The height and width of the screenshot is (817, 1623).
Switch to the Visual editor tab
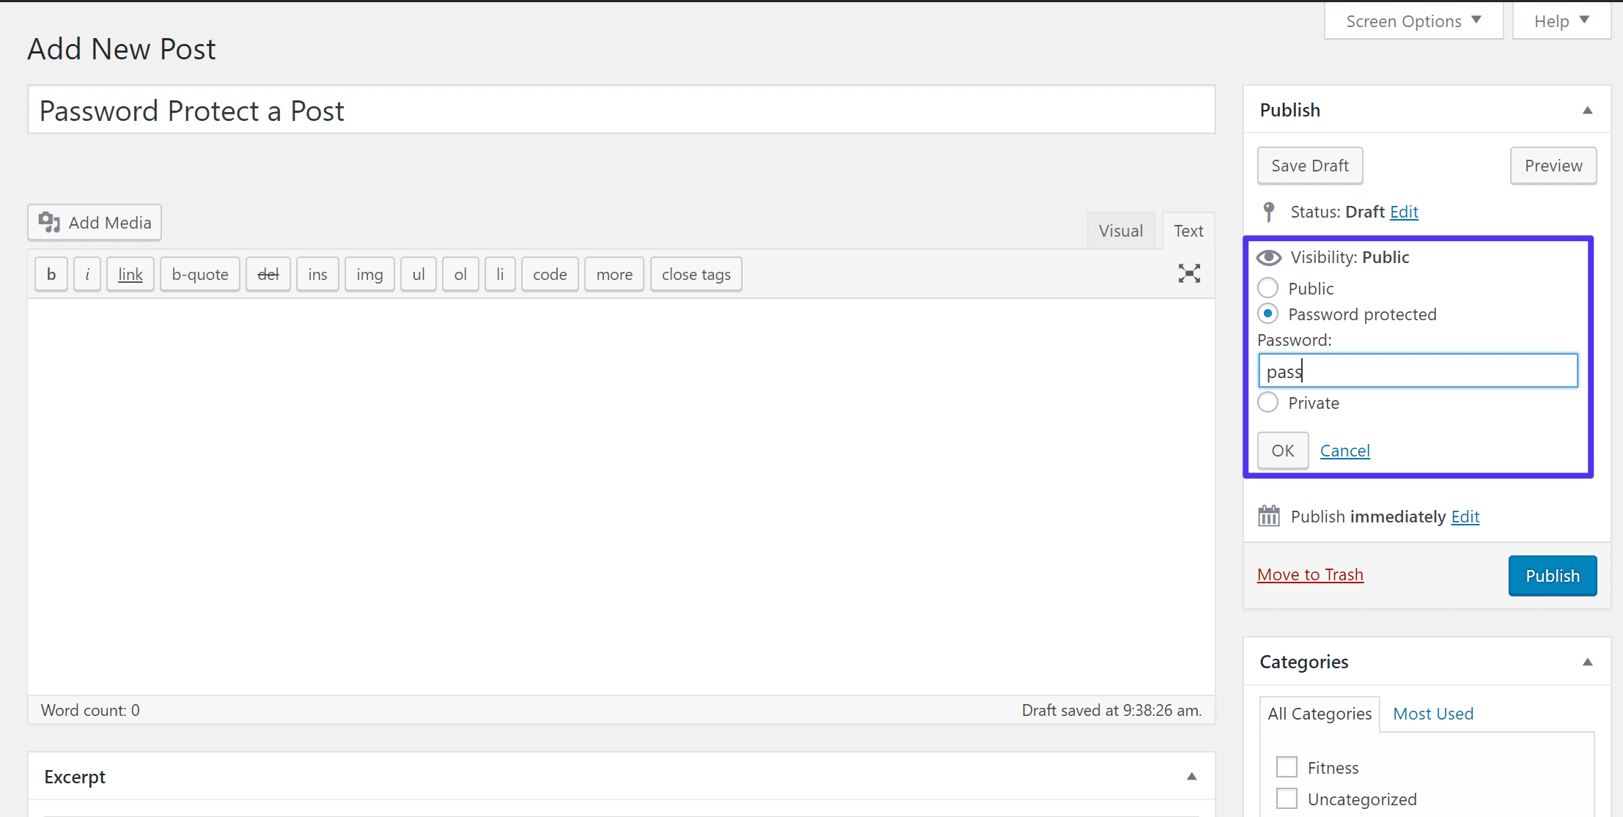point(1119,230)
